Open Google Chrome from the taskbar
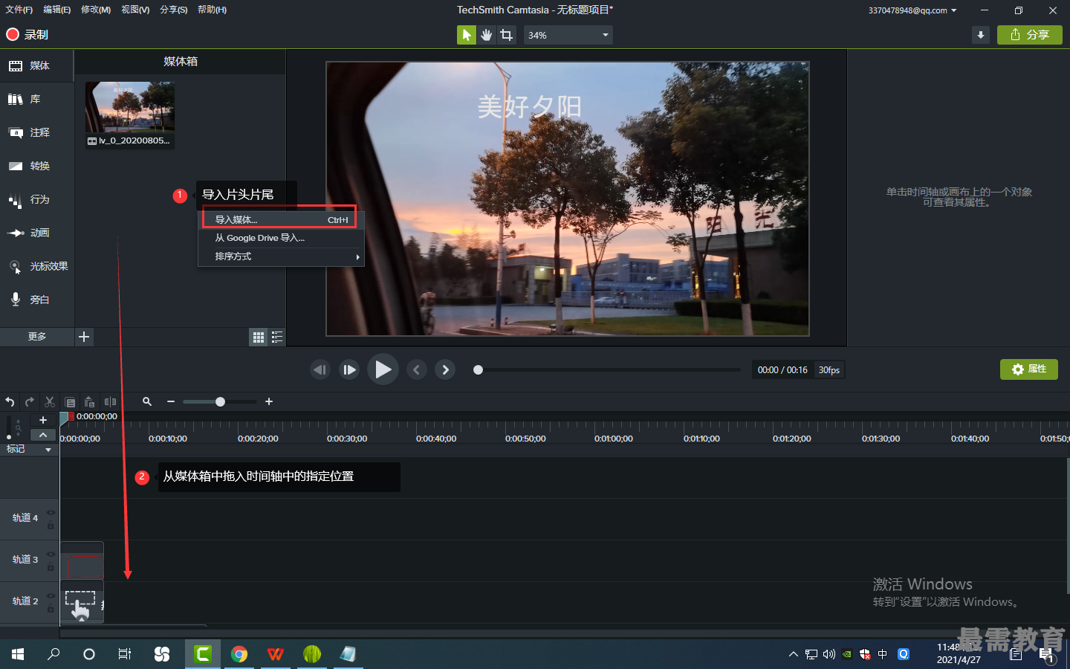This screenshot has width=1070, height=669. [239, 654]
